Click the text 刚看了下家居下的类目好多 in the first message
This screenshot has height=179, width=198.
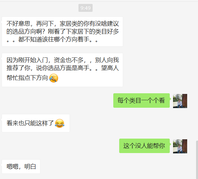[83, 32]
